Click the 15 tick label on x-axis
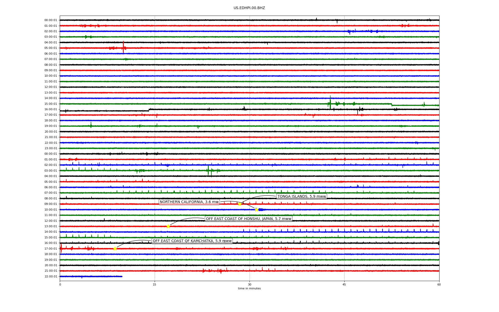The height and width of the screenshot is (312, 499). (x=155, y=284)
